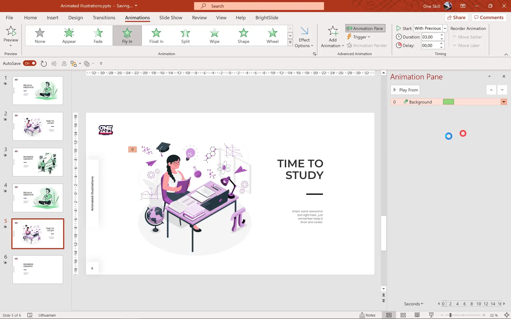511x319 pixels.
Task: Click the Share button
Action: pyautogui.click(x=456, y=17)
